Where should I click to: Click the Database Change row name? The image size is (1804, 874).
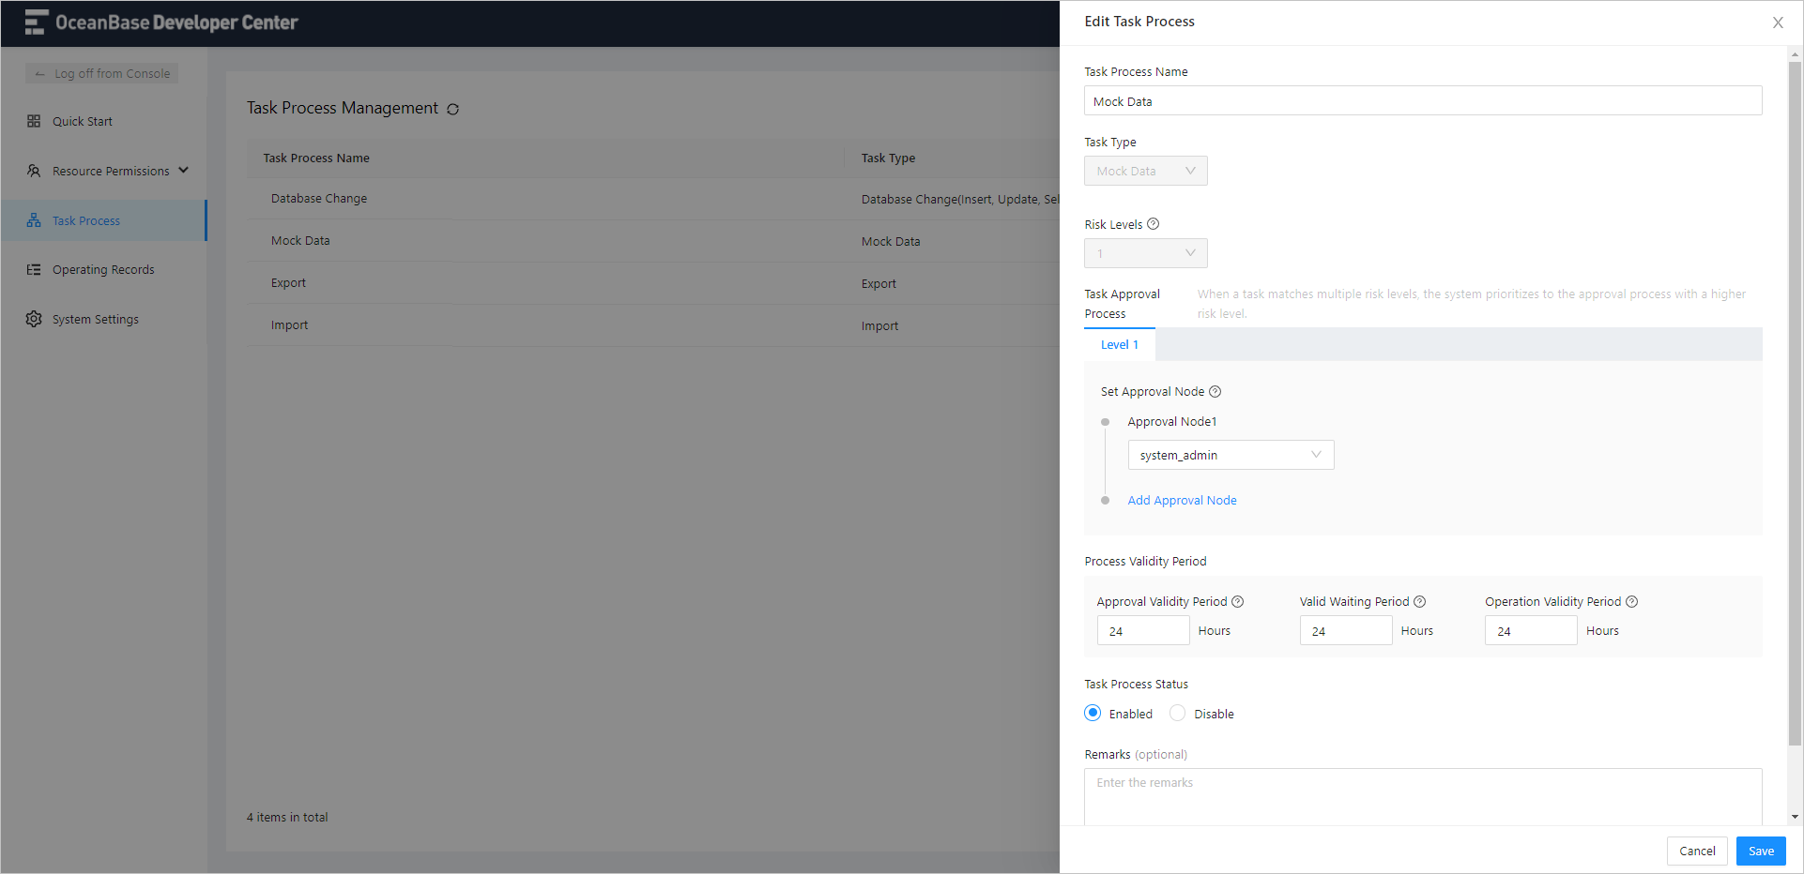click(x=319, y=199)
